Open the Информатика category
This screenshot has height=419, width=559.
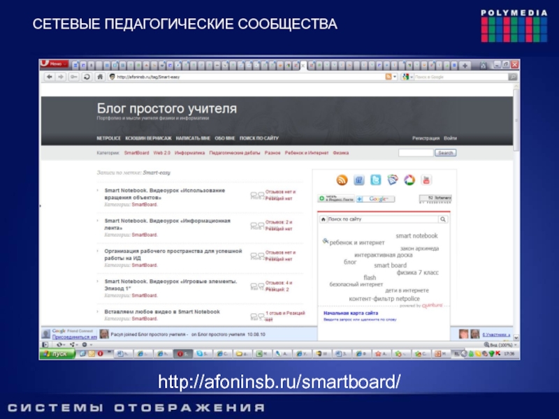tap(189, 153)
